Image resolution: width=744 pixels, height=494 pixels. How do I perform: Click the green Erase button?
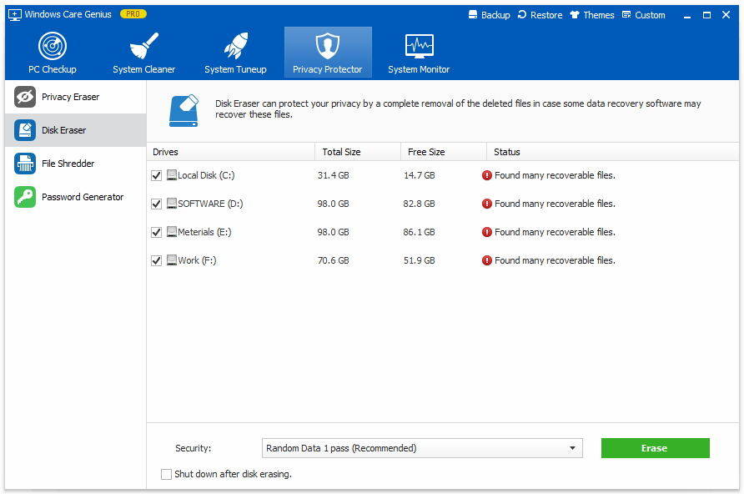point(655,448)
